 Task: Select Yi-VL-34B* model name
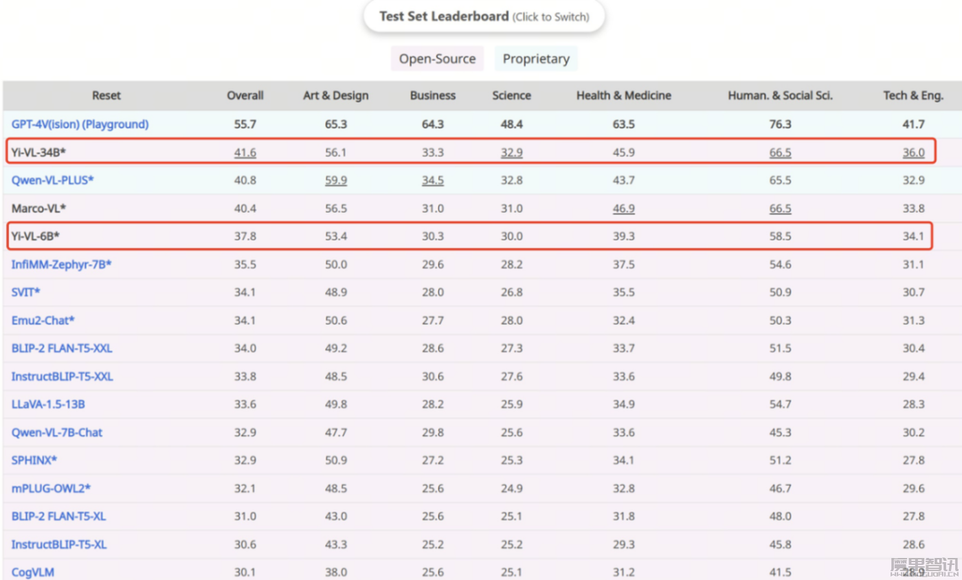click(38, 152)
